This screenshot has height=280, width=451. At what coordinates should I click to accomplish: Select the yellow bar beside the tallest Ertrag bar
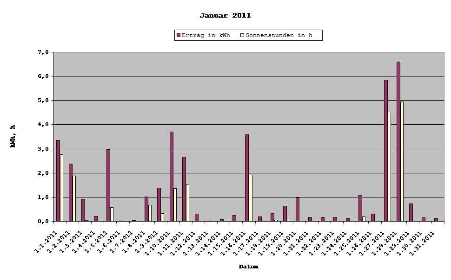coord(401,162)
